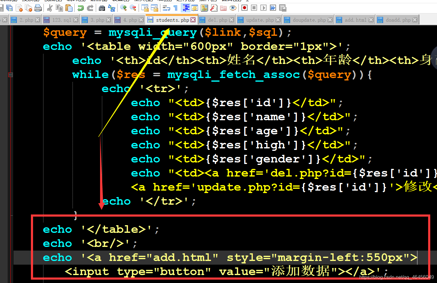437x283 pixels.
Task: Start macro recording with red dot icon
Action: click(245, 8)
